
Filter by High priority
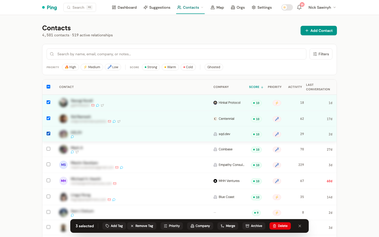coord(70,67)
